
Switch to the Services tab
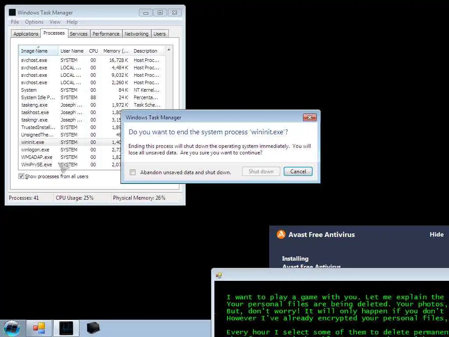point(78,34)
